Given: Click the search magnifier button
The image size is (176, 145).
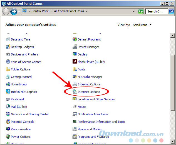Looking at the screenshot, I should [171, 11].
